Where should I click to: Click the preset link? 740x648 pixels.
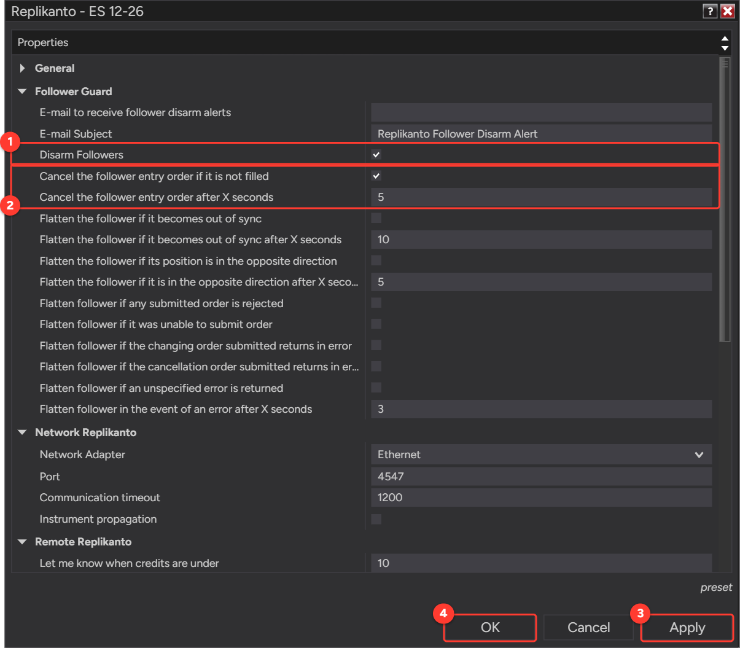coord(716,588)
